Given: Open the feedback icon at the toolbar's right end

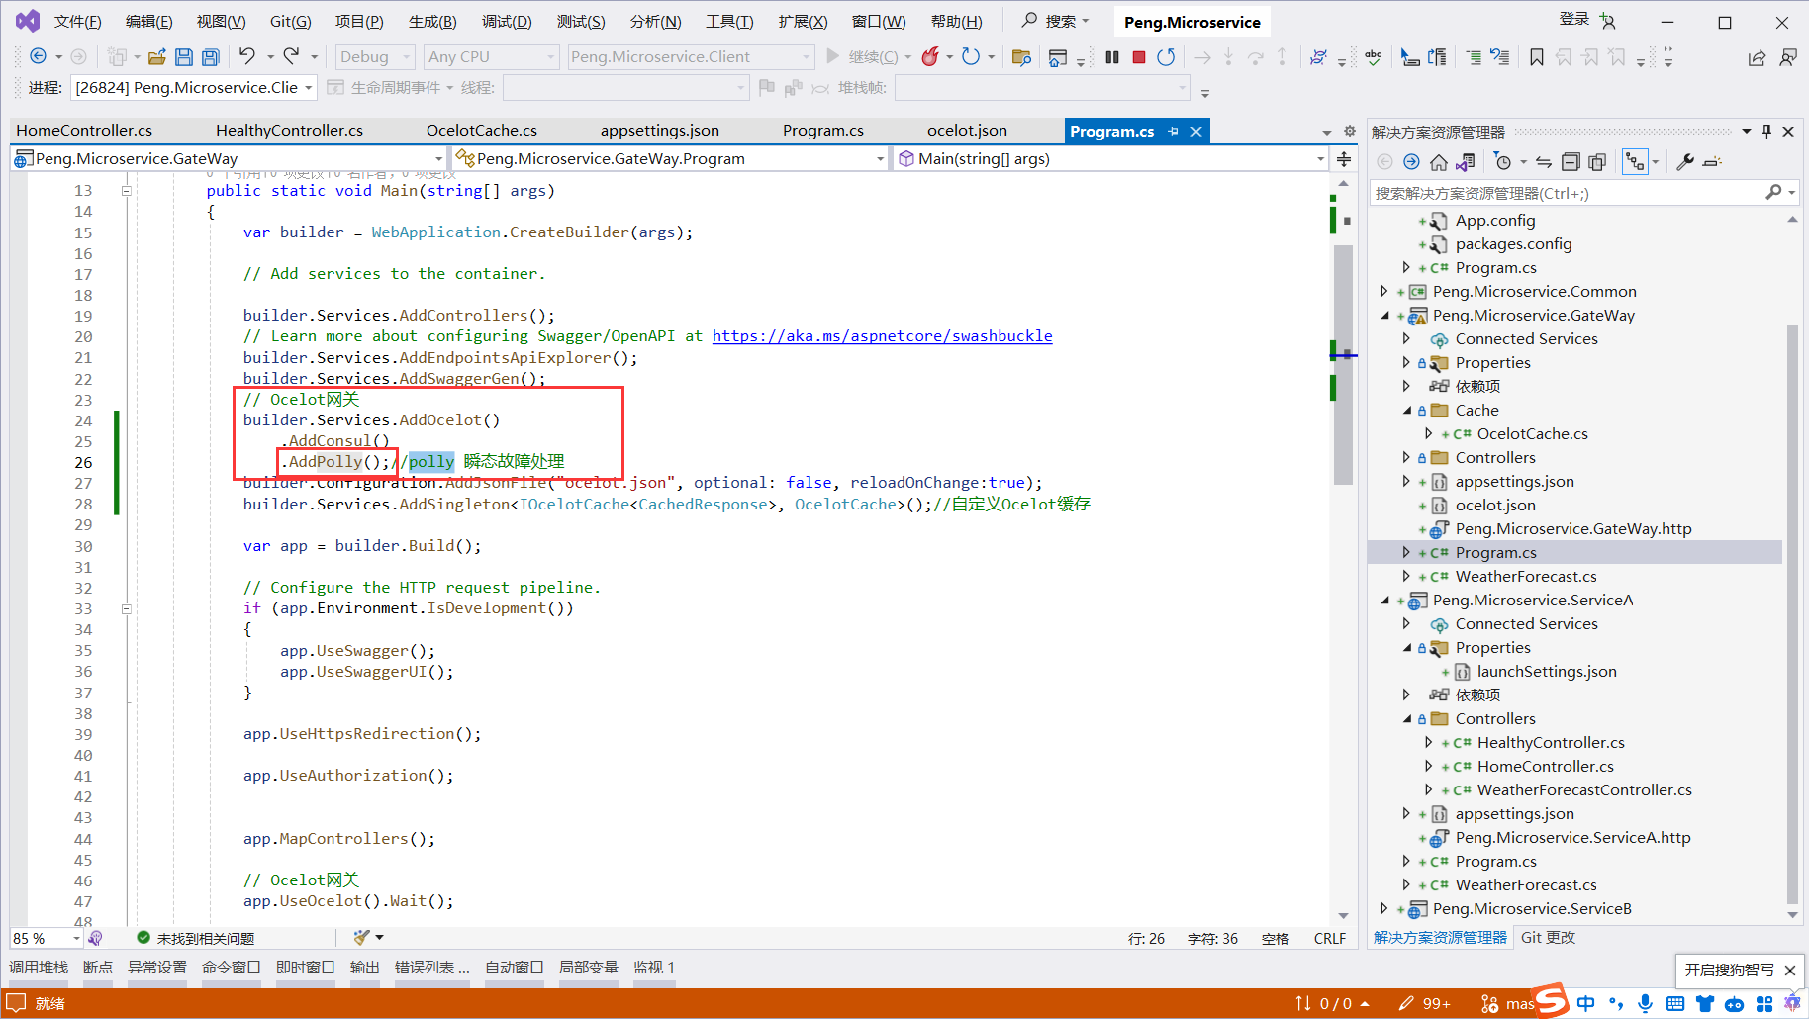Looking at the screenshot, I should pos(1788,57).
